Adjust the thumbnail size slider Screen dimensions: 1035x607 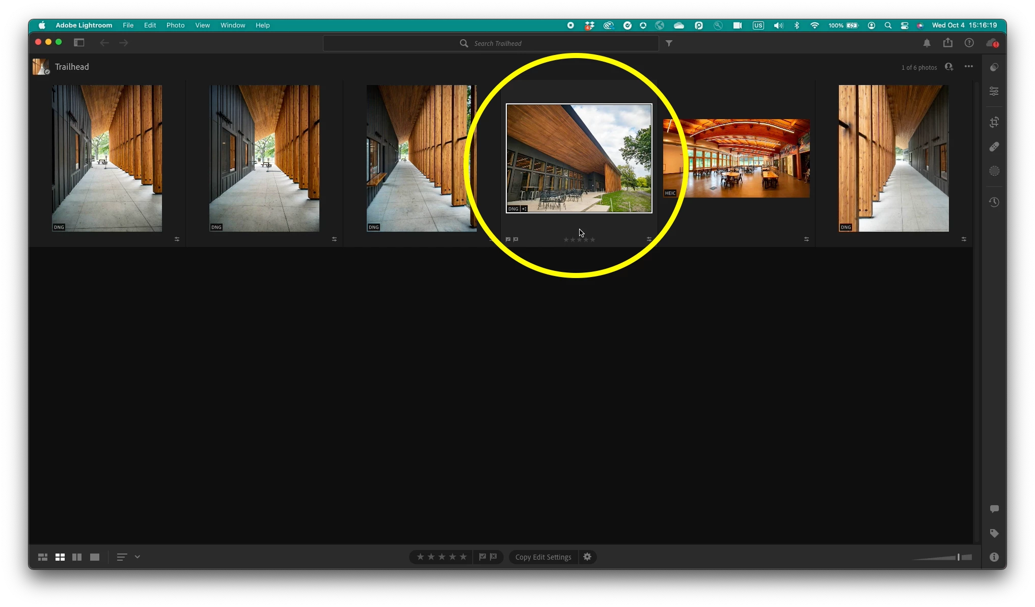(x=958, y=557)
